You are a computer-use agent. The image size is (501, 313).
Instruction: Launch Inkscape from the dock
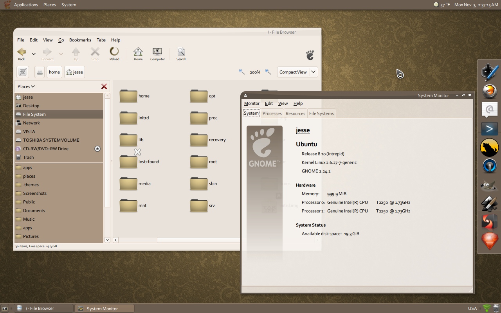point(489,203)
